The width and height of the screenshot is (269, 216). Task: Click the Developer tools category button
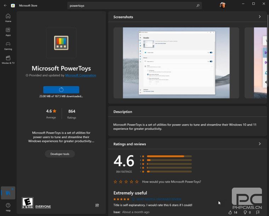coord(60,154)
